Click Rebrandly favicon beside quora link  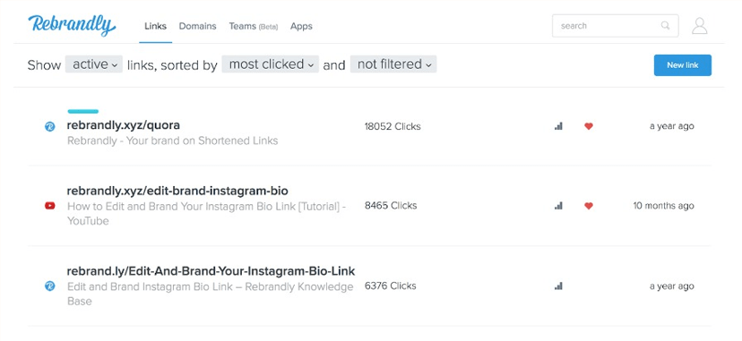point(49,126)
